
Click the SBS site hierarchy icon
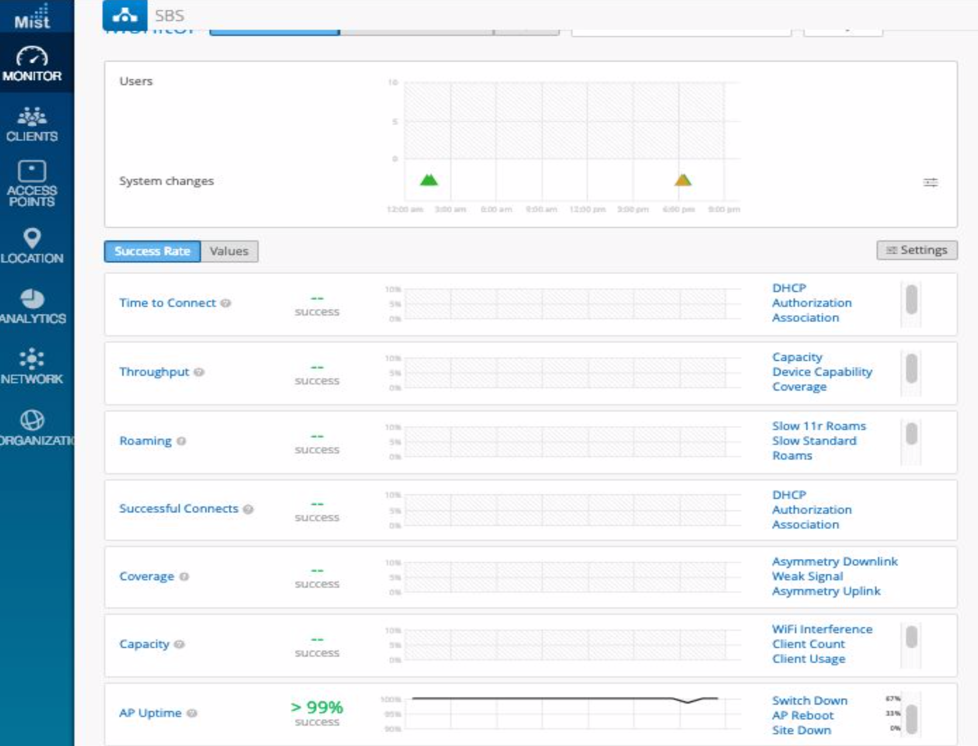click(x=125, y=15)
